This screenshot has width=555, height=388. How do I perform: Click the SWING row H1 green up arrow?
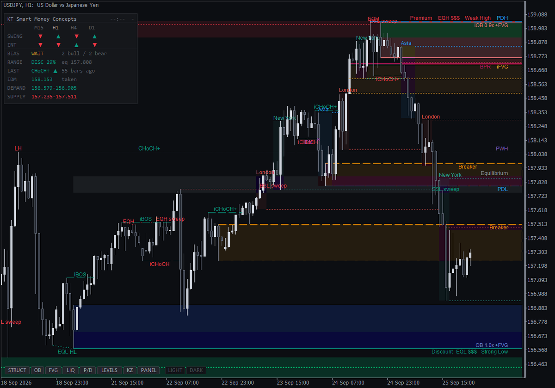click(58, 36)
